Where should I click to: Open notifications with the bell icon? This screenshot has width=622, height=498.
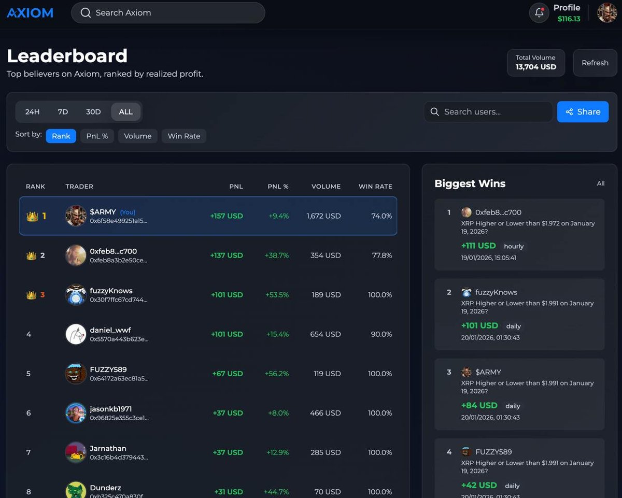click(539, 12)
